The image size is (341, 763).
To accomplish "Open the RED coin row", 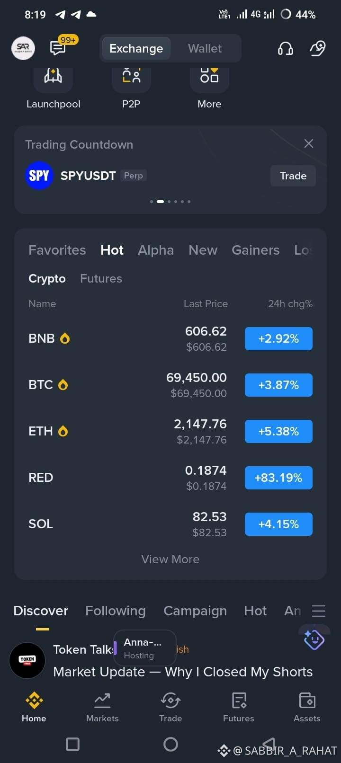I will pos(170,478).
